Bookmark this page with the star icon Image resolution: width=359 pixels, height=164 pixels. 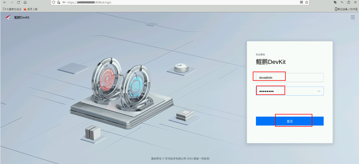(307, 2)
